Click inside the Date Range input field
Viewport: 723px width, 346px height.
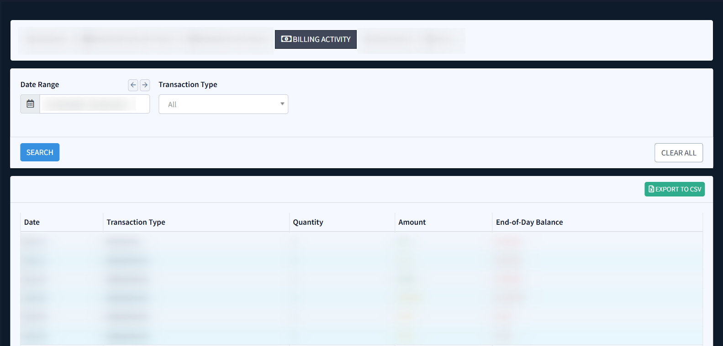coord(94,104)
